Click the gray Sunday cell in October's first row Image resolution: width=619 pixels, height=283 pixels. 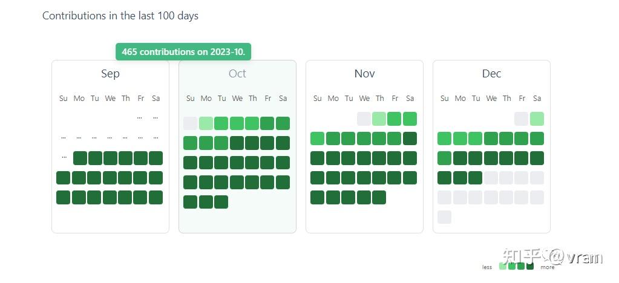pyautogui.click(x=190, y=123)
